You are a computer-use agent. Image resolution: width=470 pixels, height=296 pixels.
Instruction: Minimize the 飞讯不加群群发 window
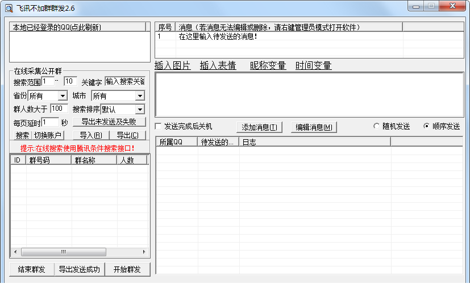[416, 6]
